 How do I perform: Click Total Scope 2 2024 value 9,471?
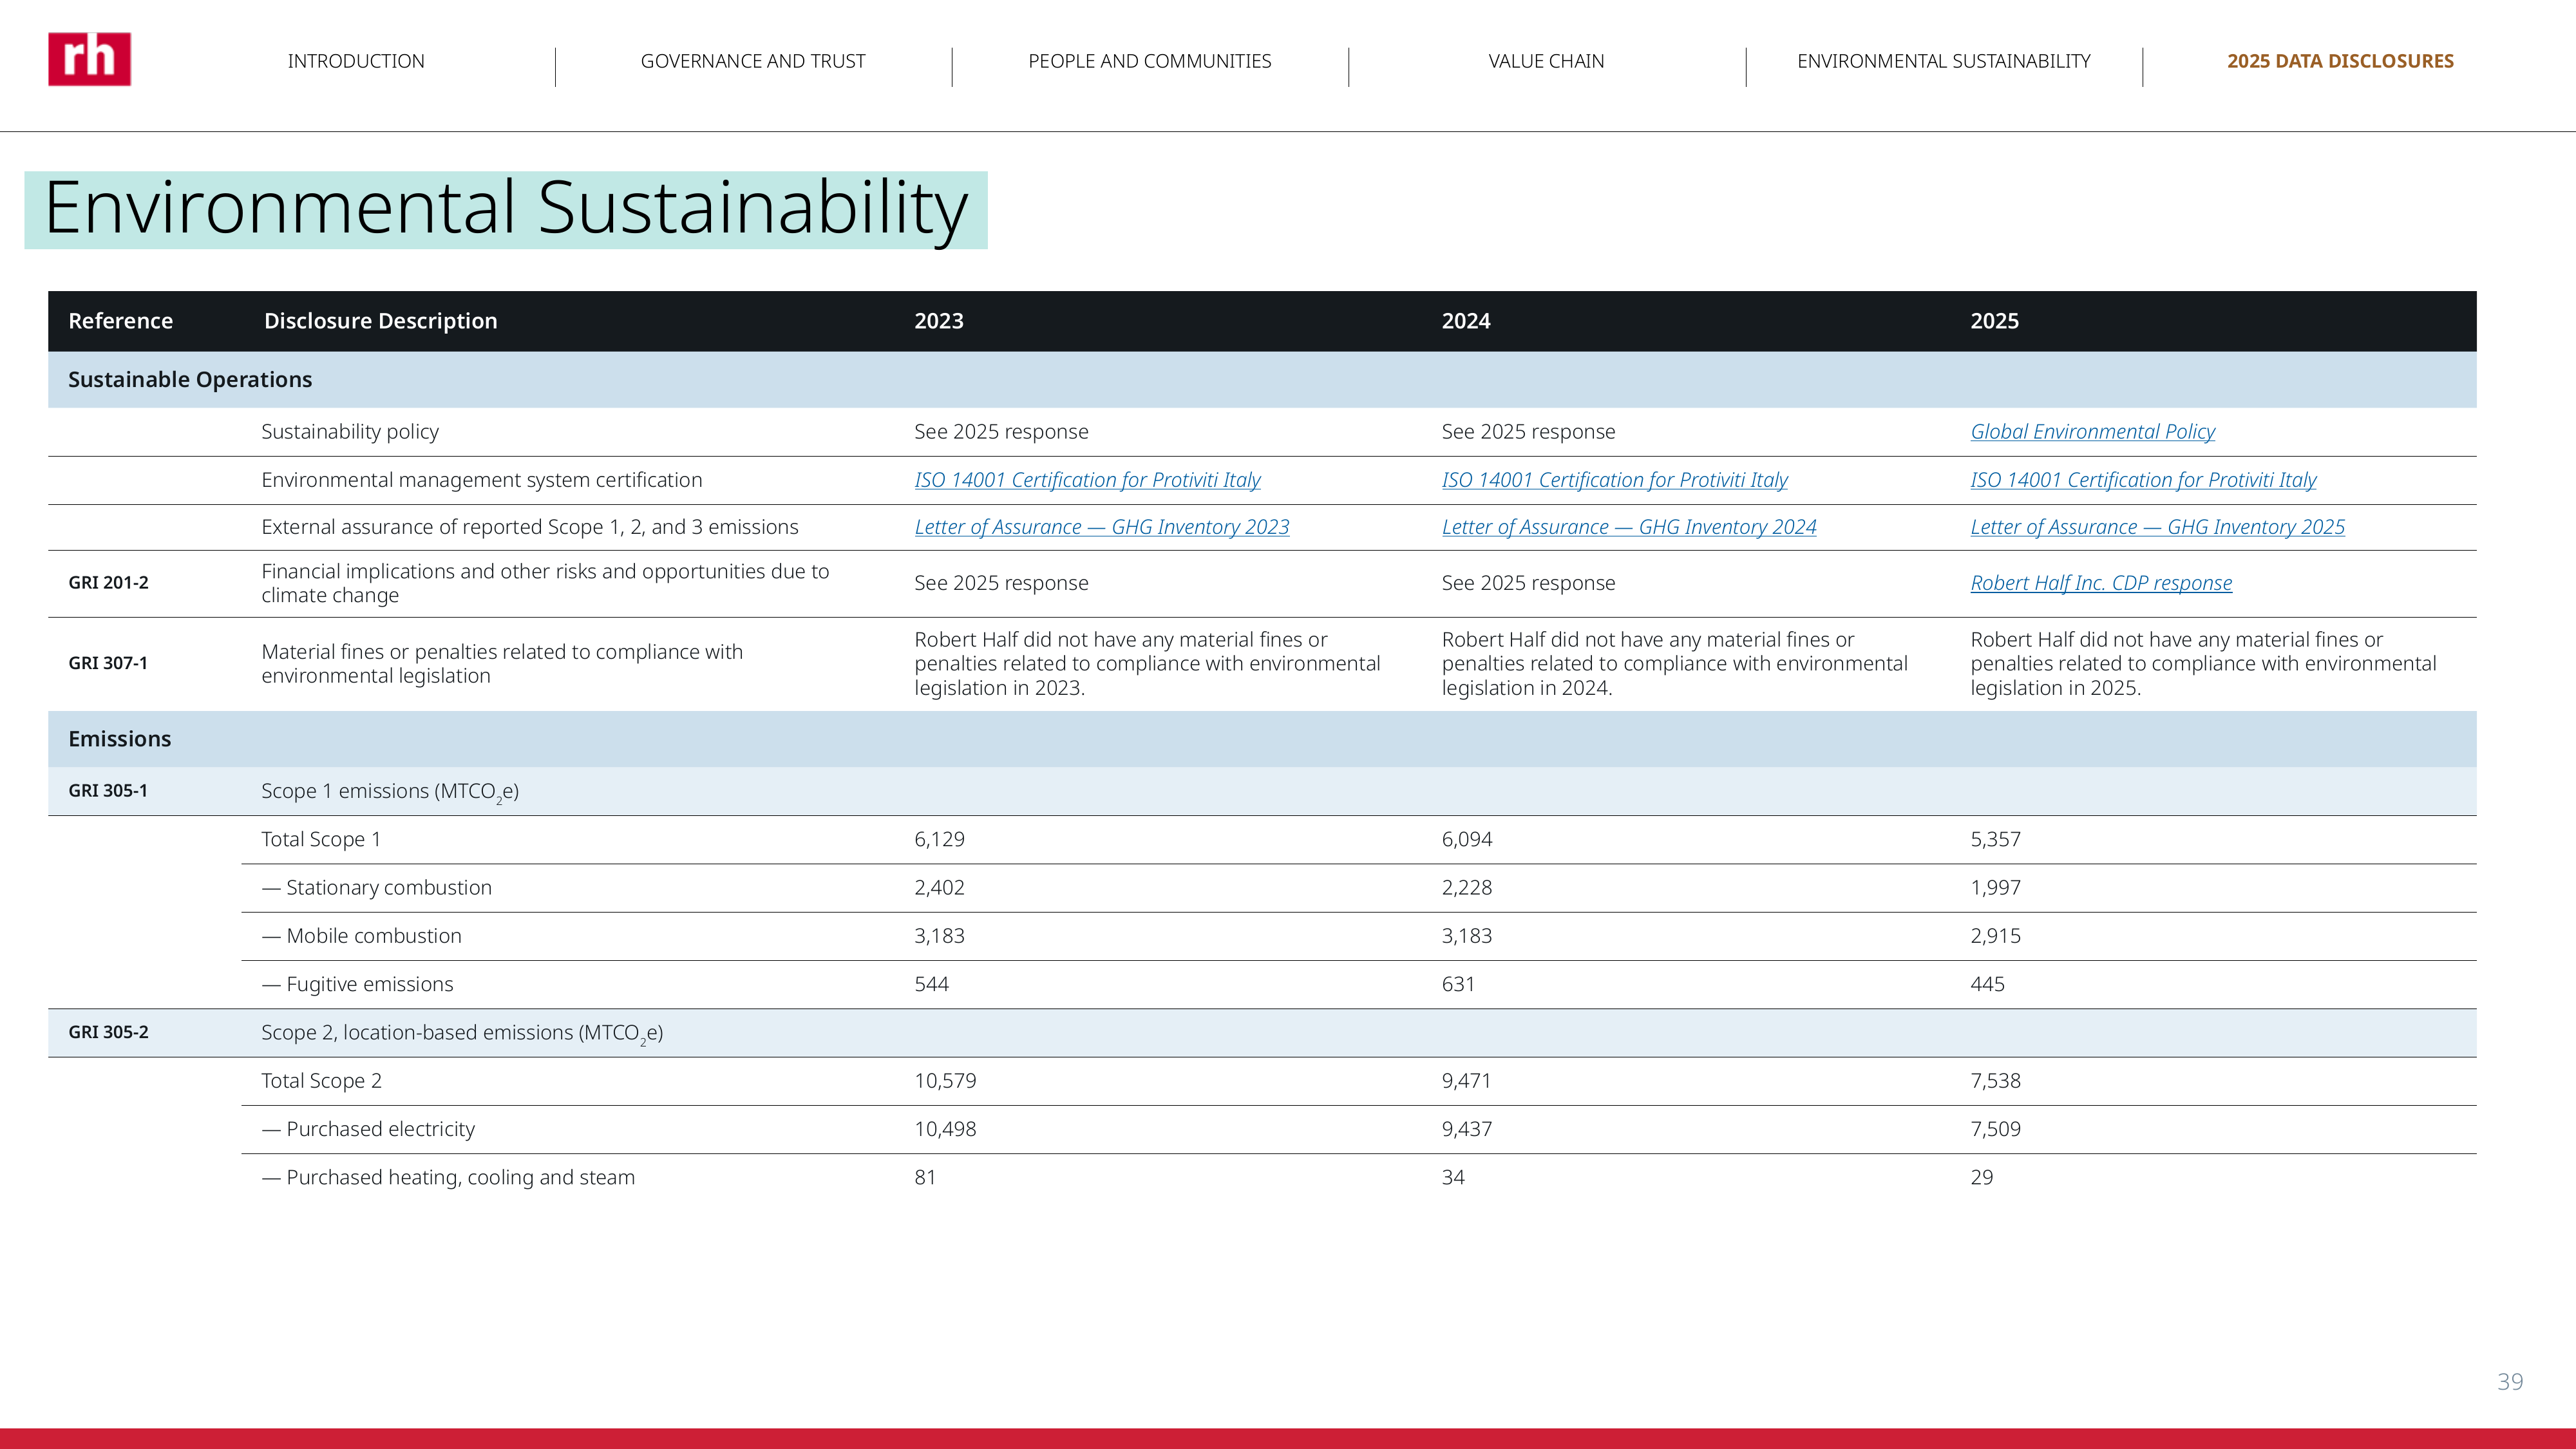(x=1466, y=1081)
